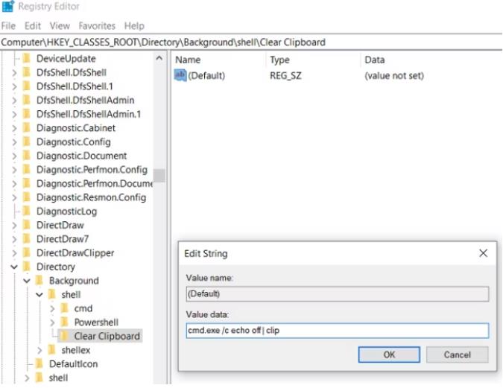Screen dimensions: 503x388
Task: Click the registry address path bar
Action: [251, 42]
